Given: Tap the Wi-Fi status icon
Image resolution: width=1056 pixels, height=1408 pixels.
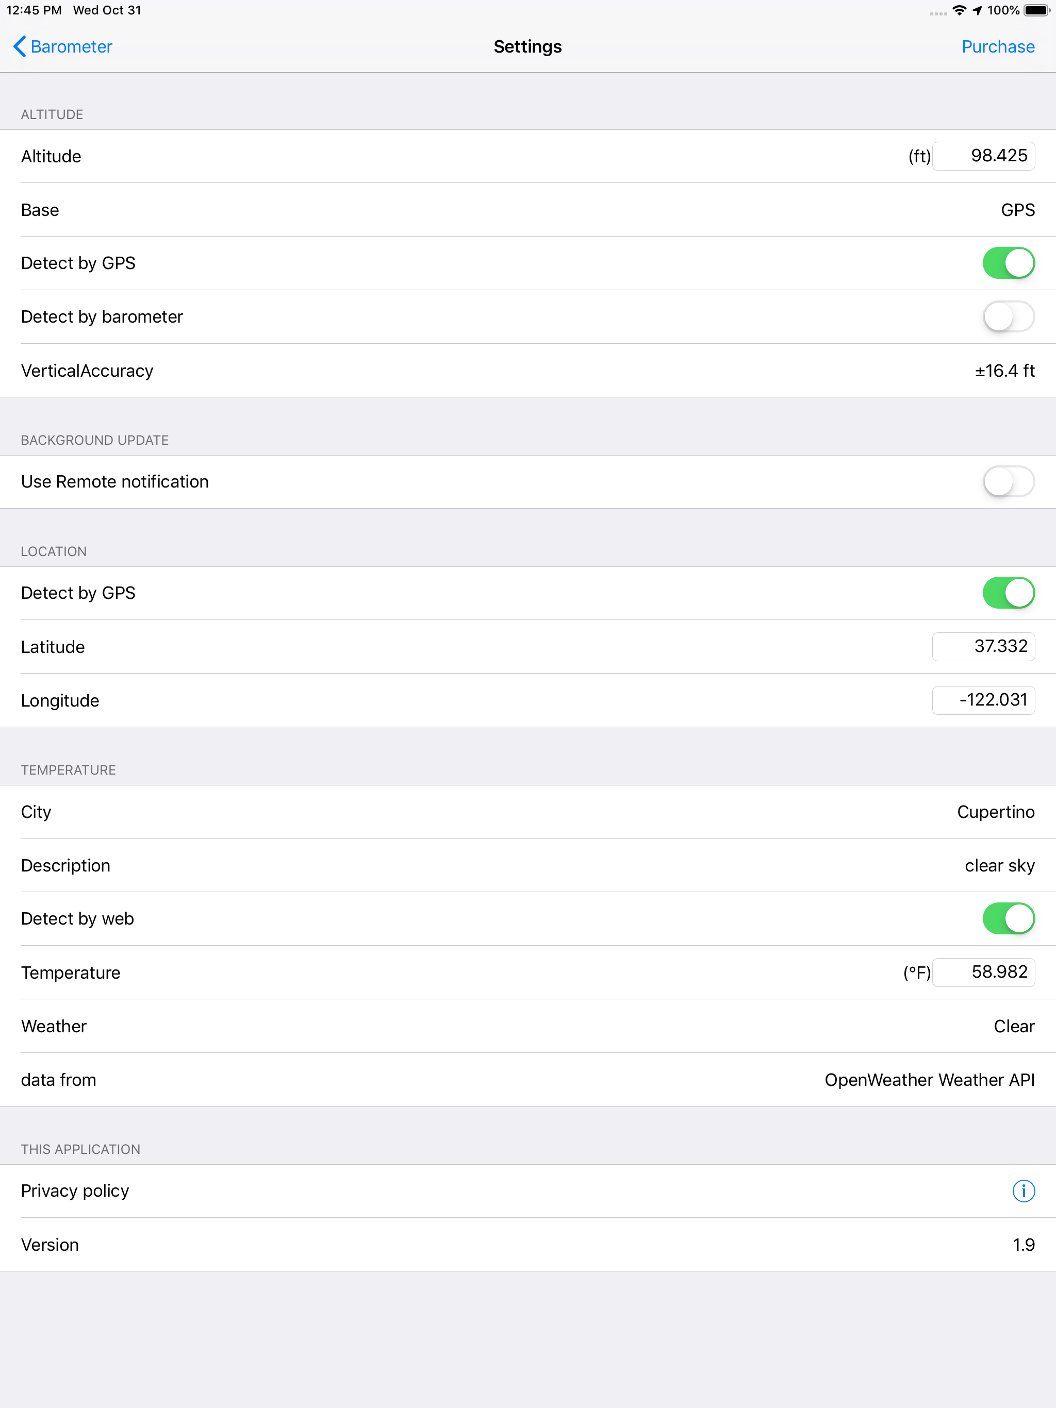Looking at the screenshot, I should click(959, 10).
